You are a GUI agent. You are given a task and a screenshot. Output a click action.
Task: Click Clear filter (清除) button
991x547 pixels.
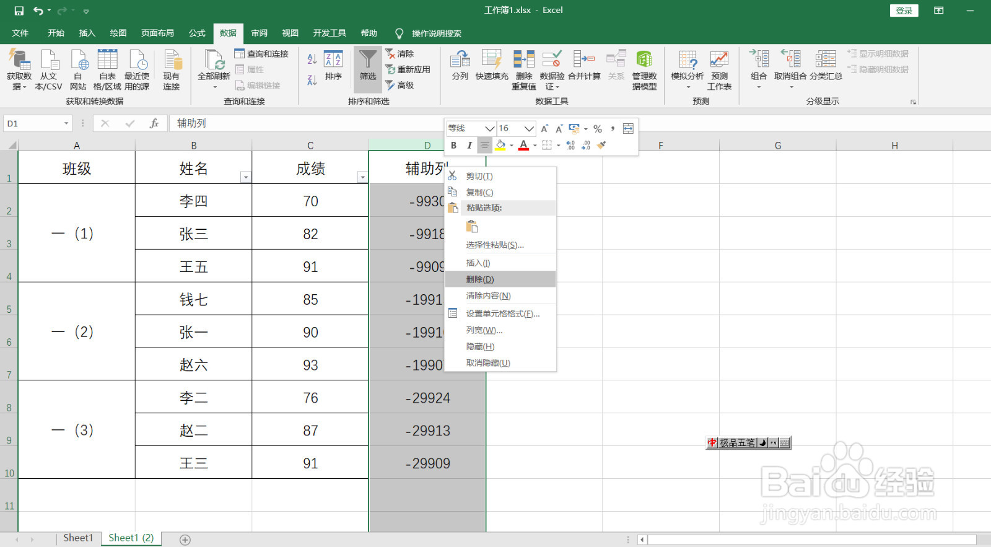coord(400,54)
